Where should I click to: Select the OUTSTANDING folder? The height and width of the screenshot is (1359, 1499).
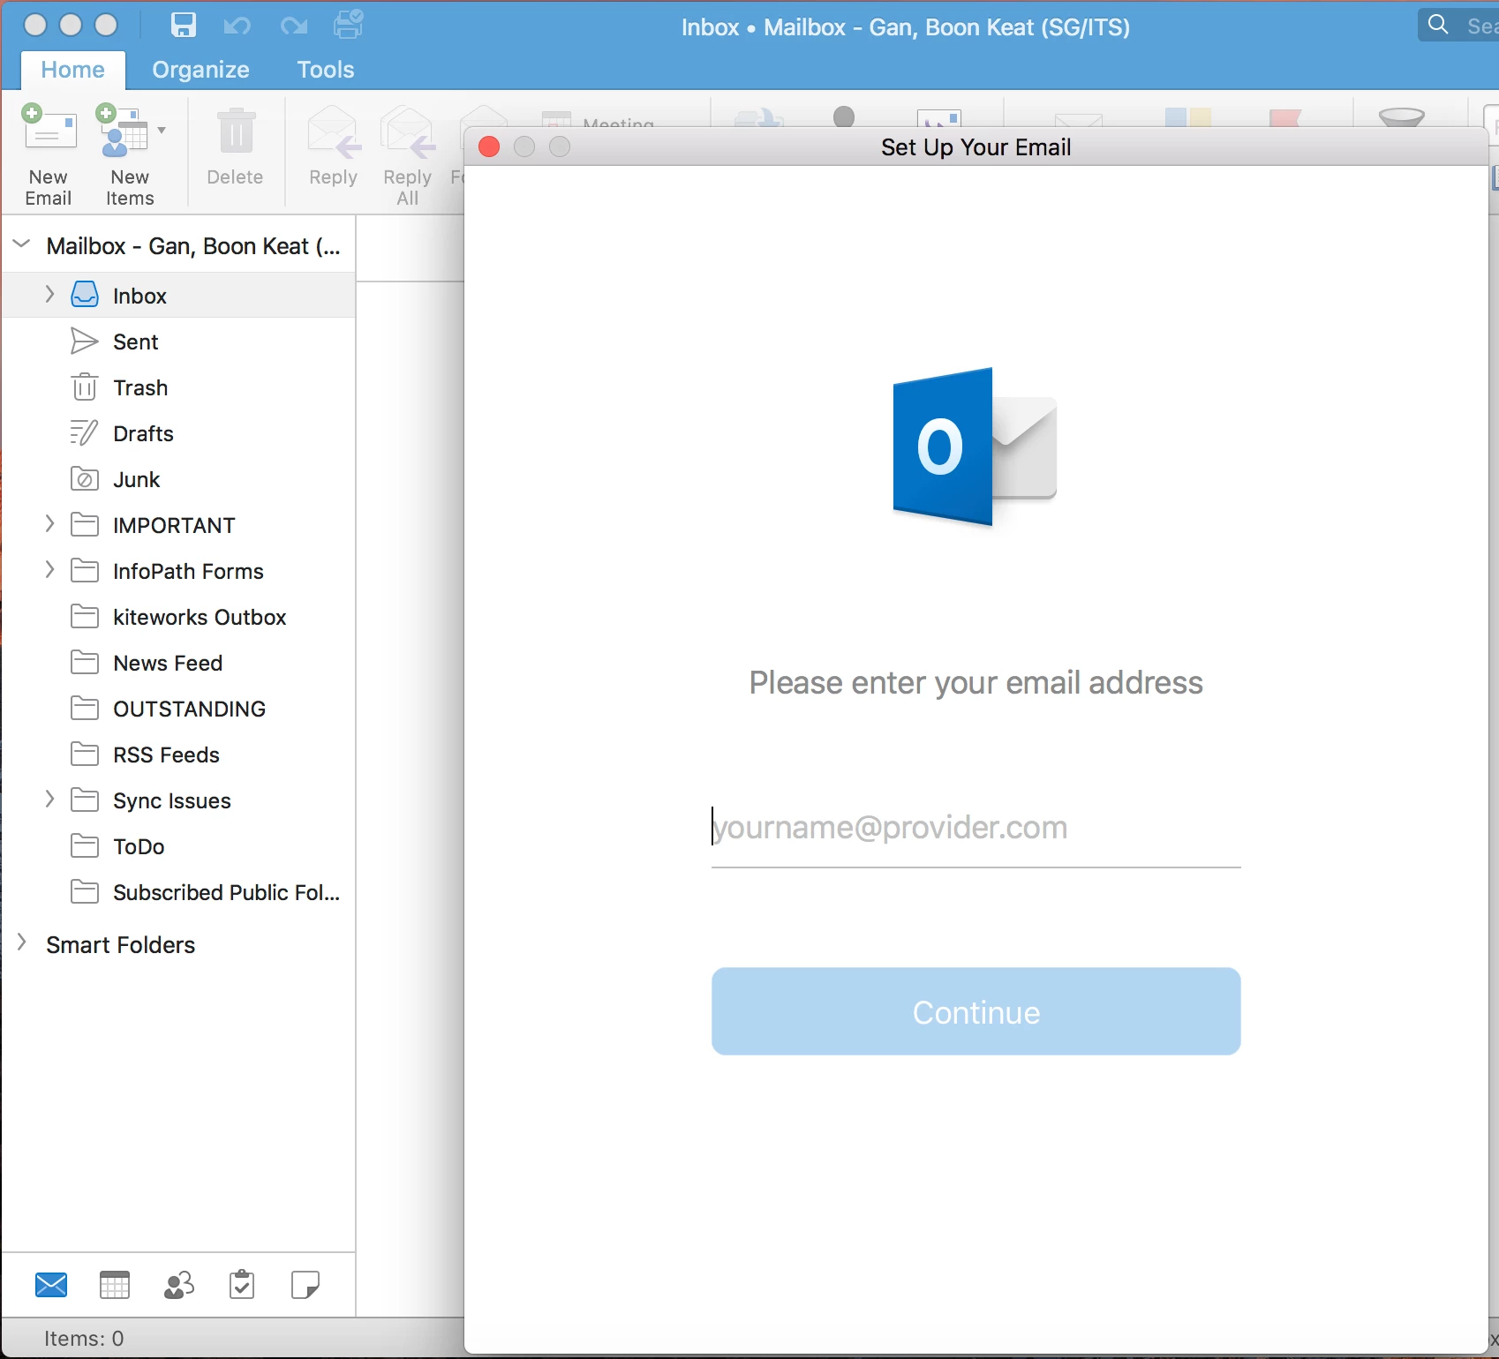coord(178,709)
